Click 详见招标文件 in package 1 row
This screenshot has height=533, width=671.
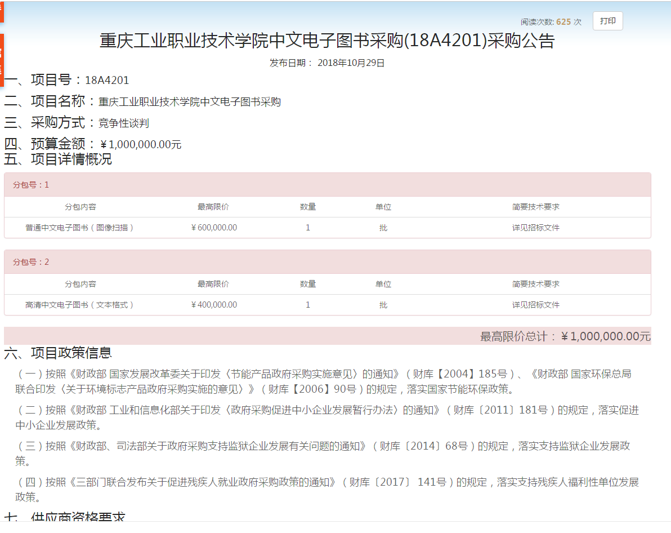[535, 228]
